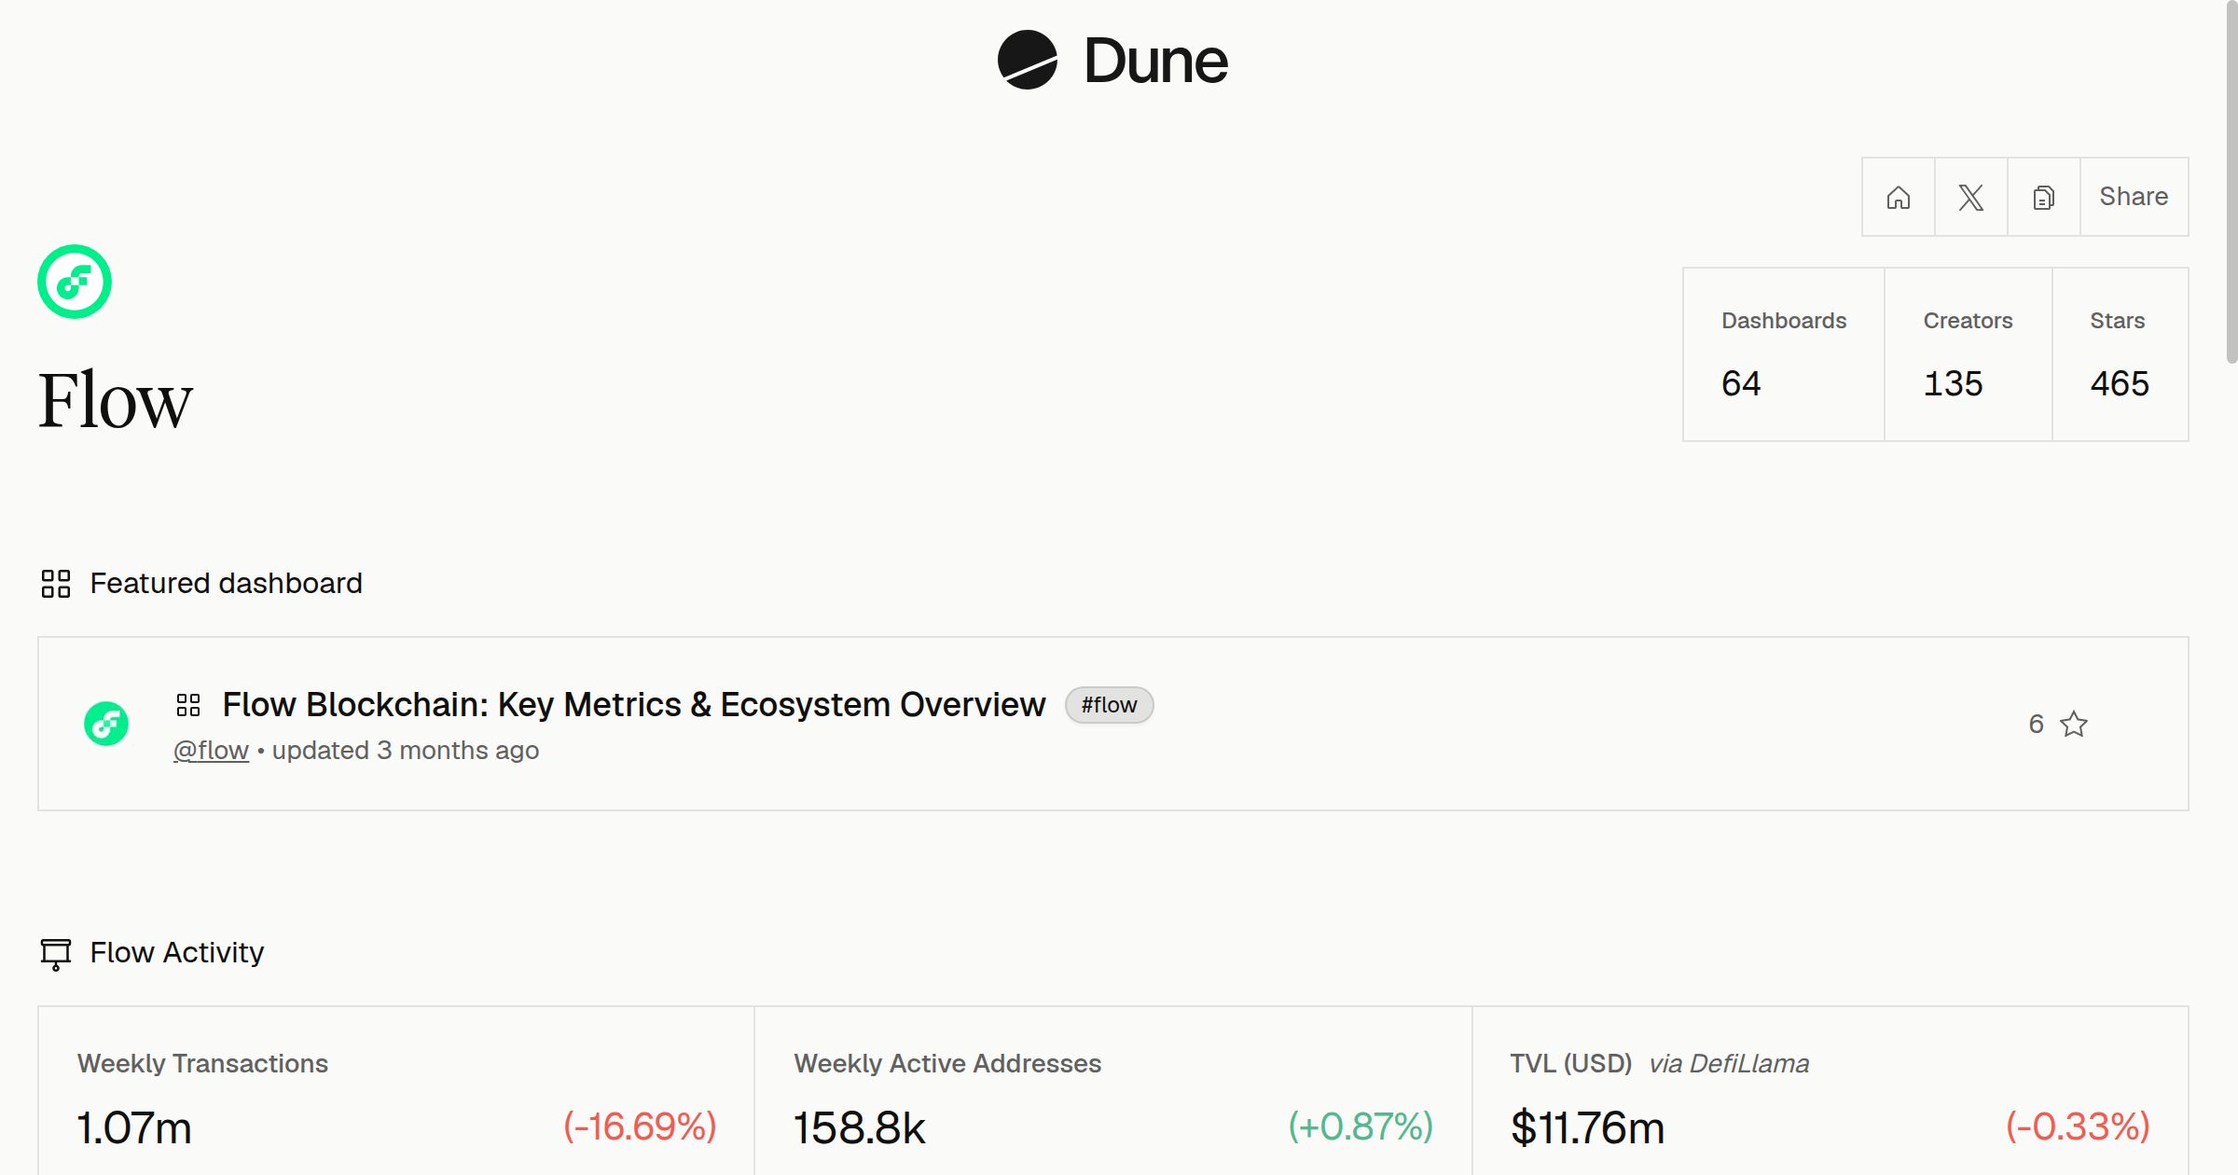This screenshot has width=2238, height=1175.
Task: Open the X (Twitter) icon button
Action: [x=1971, y=197]
